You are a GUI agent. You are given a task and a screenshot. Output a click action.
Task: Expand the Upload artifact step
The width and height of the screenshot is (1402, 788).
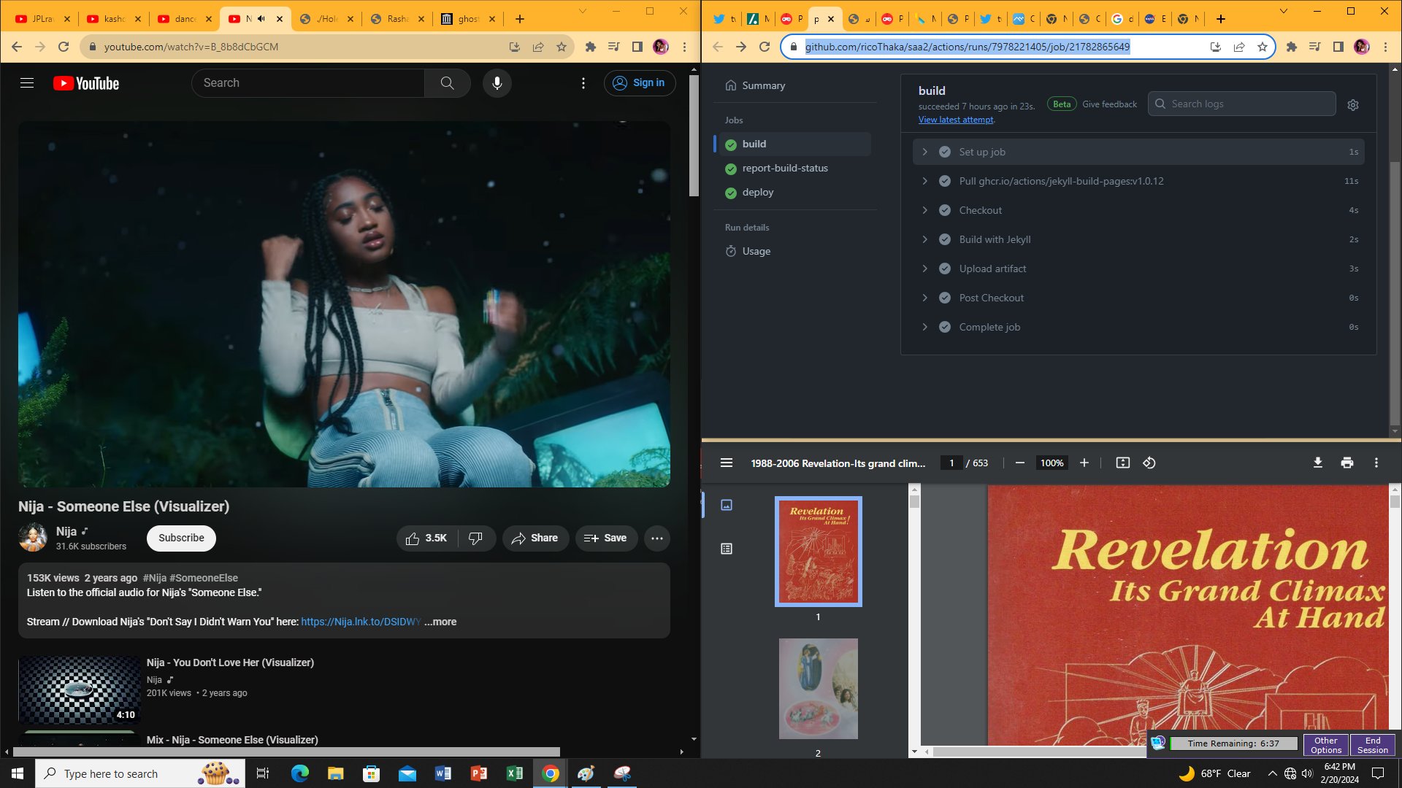[x=1138, y=269]
